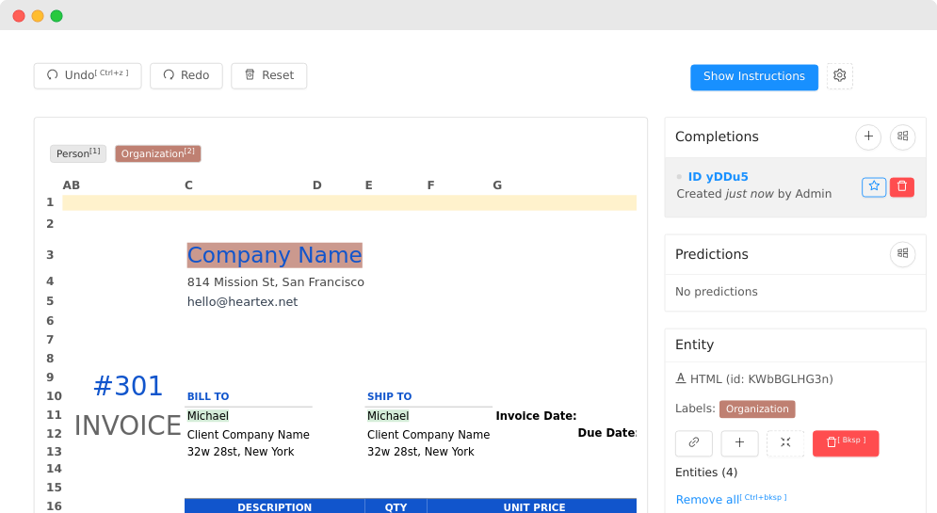Screen dimensions: 937x513
Task: Select highlighted Michael under BILL TO
Action: coord(208,416)
